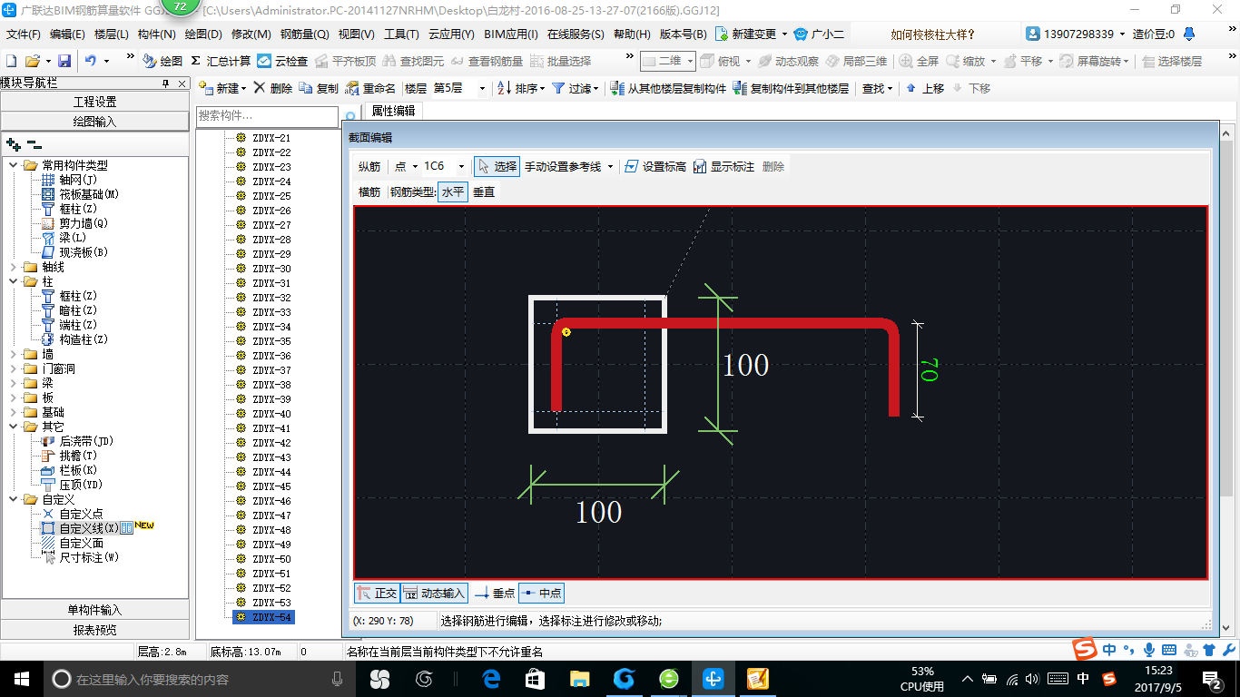Switch to the 属性编辑 tab

pyautogui.click(x=393, y=111)
